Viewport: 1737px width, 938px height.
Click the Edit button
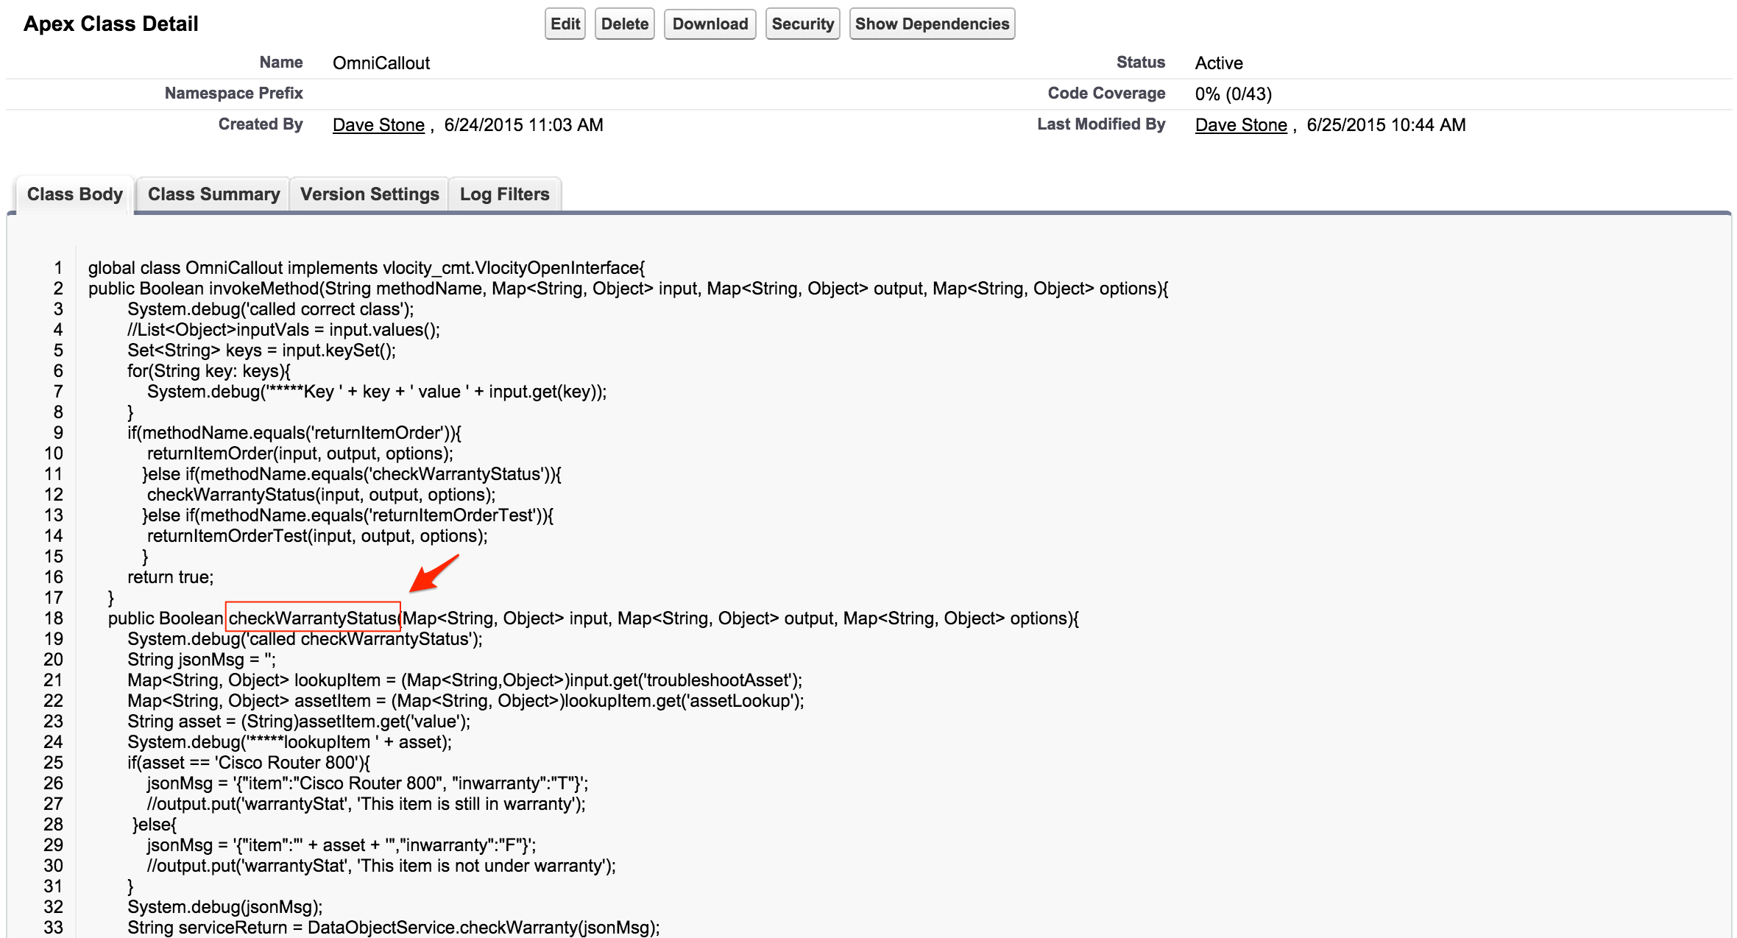[565, 24]
